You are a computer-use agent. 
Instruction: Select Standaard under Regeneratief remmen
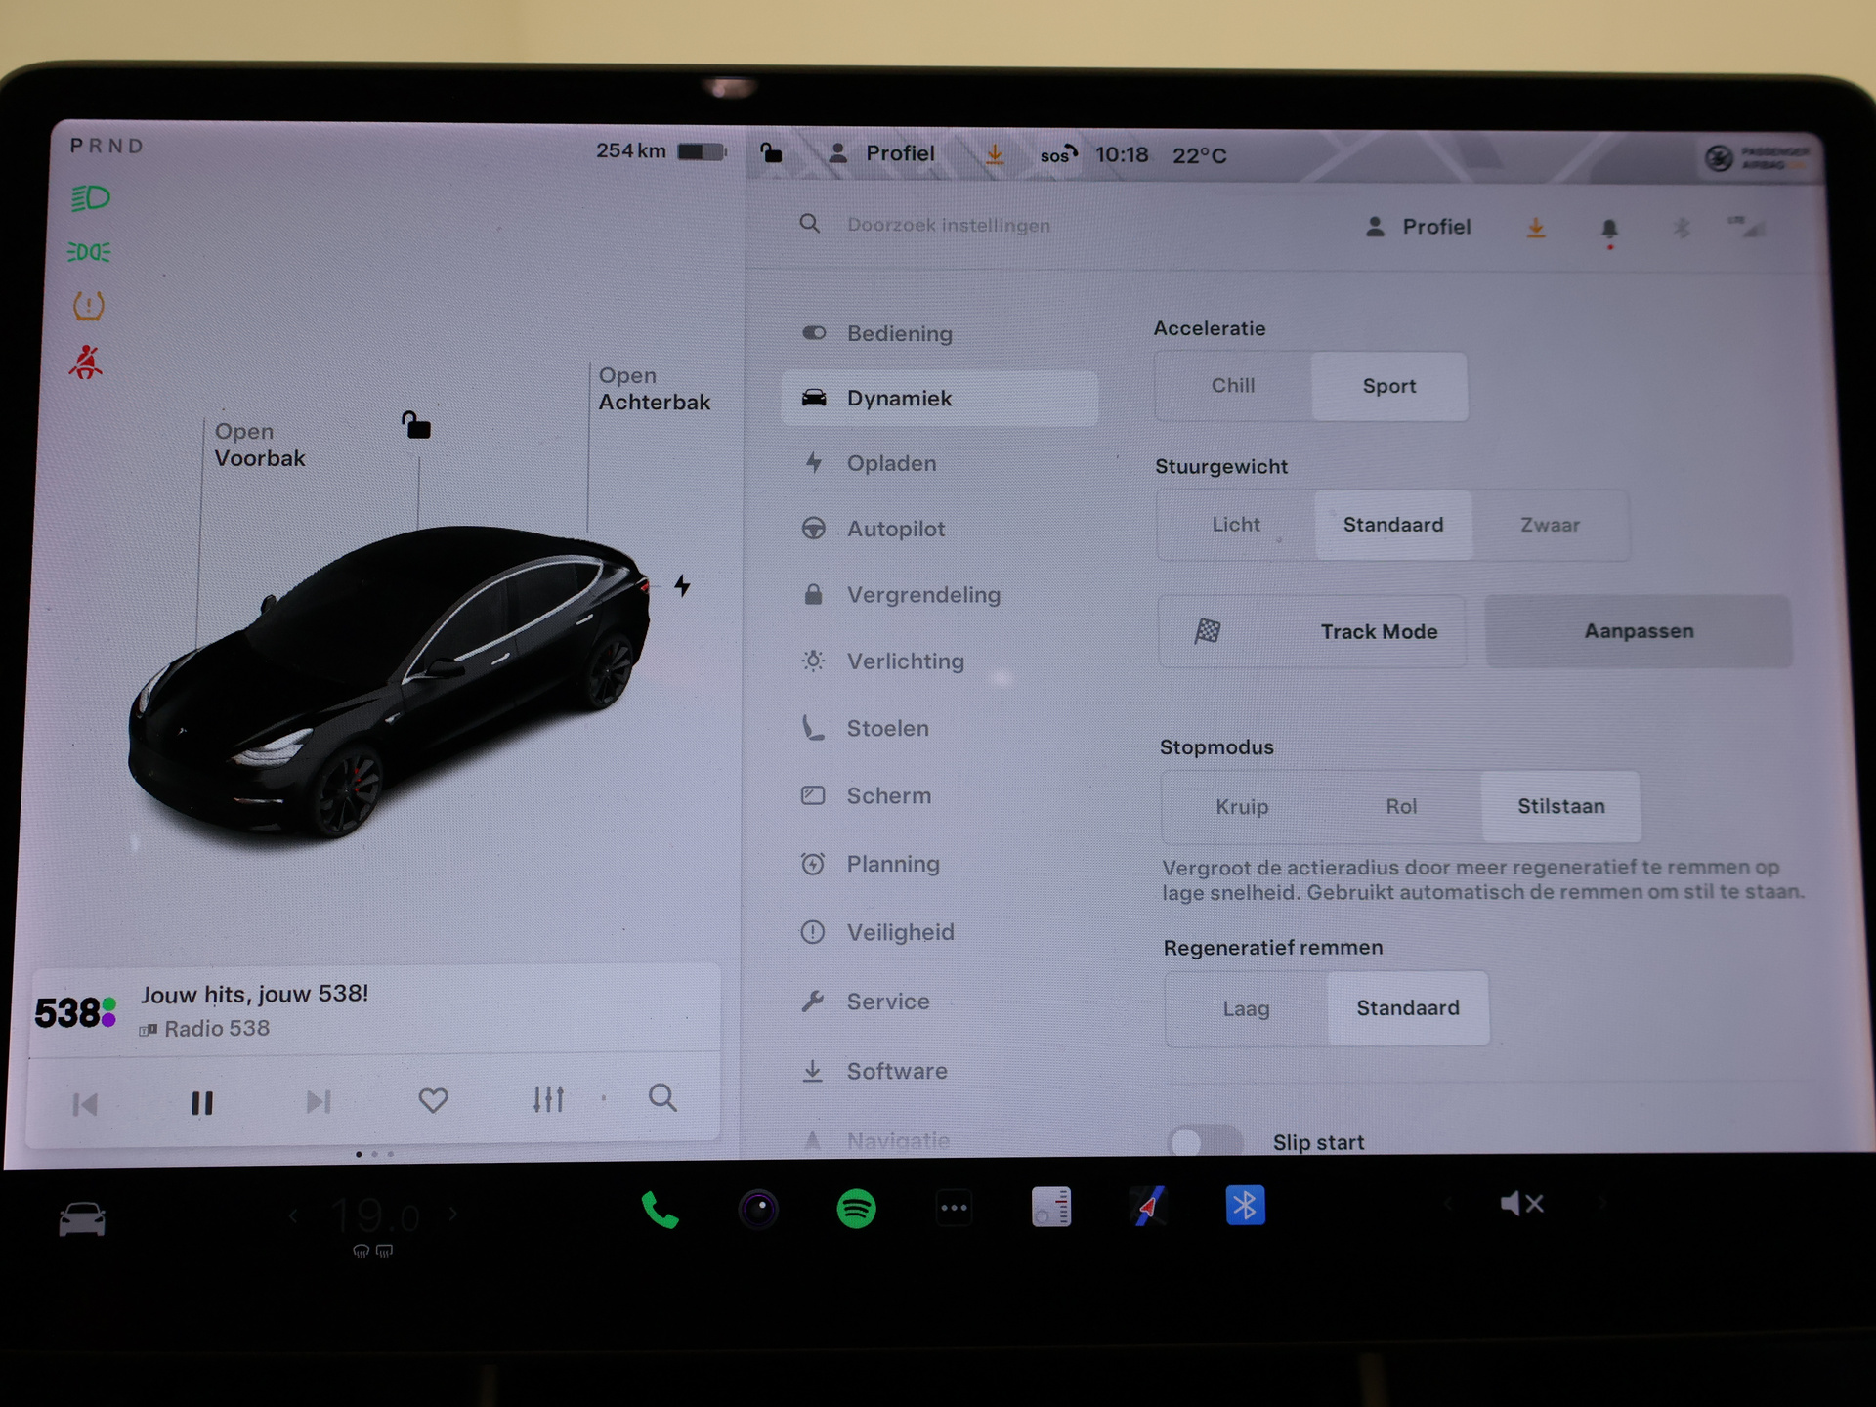(x=1408, y=1008)
